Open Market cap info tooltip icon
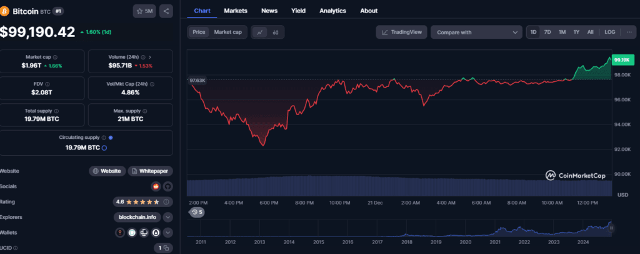This screenshot has width=640, height=254. 55,57
